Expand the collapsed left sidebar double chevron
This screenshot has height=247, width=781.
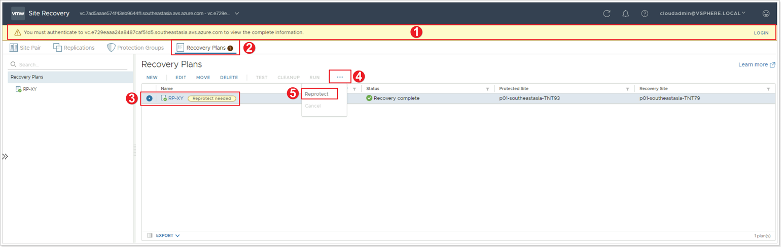click(5, 156)
